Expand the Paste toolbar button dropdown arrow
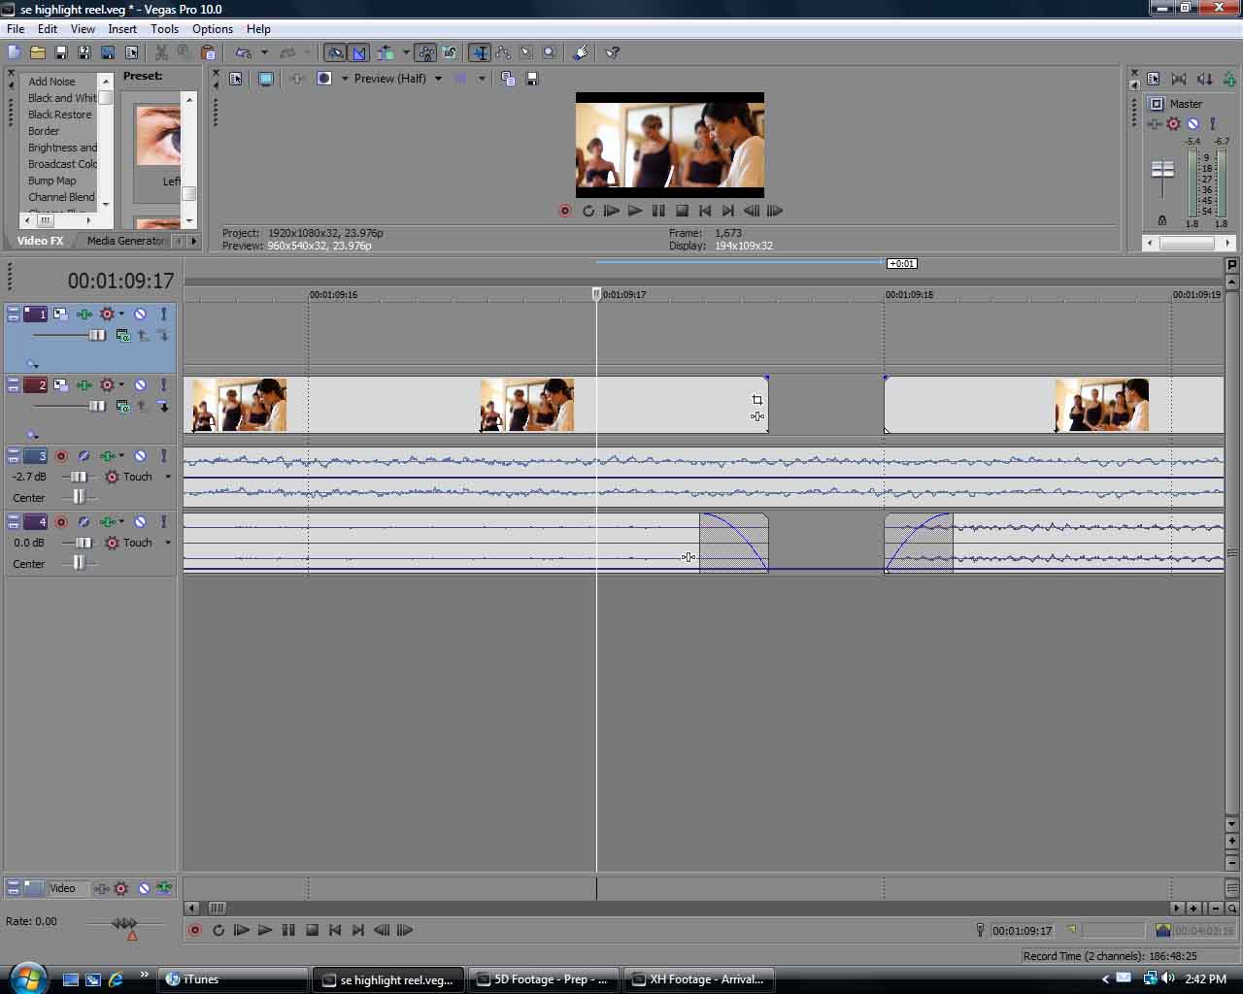The height and width of the screenshot is (994, 1243). tap(263, 52)
